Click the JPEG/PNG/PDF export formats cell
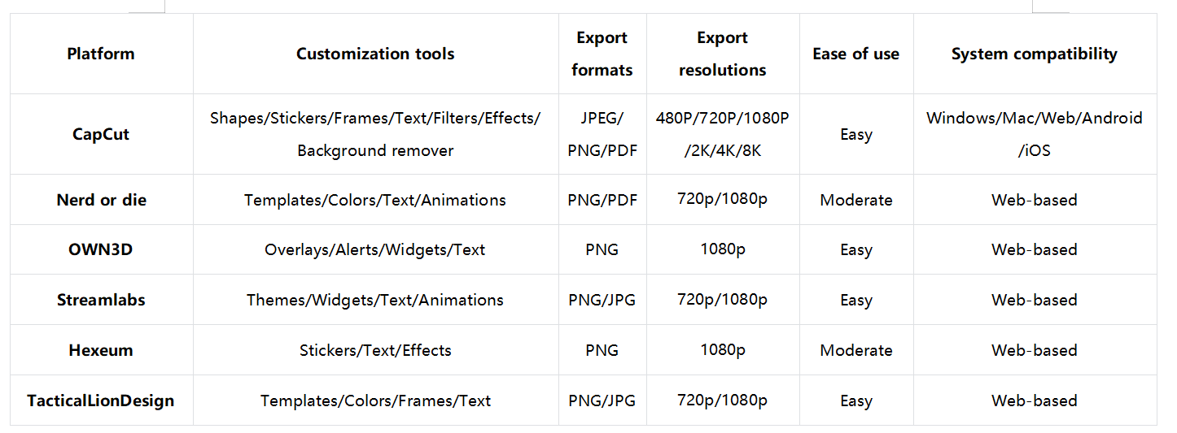The image size is (1177, 433). point(602,134)
